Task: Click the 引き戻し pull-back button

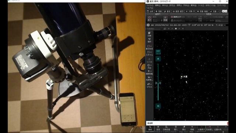Action: (209, 128)
